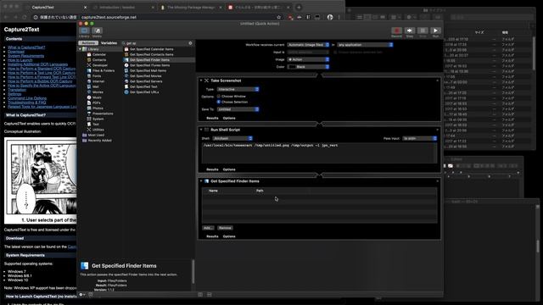
Task: Click the Stop toolbar button
Action: (x=423, y=30)
